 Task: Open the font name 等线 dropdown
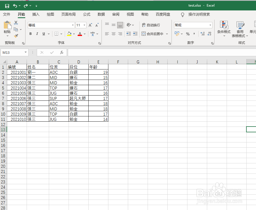[x=73, y=25]
